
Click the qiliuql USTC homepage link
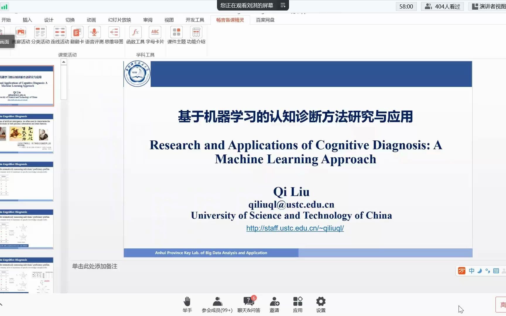295,228
